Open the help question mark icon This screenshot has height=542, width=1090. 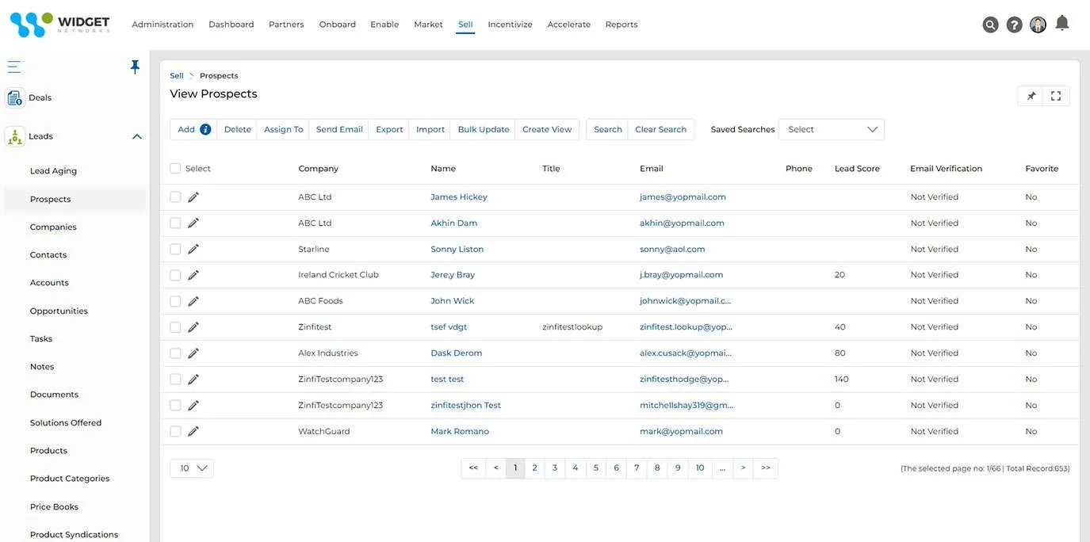(1014, 25)
